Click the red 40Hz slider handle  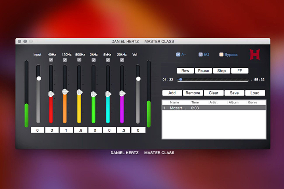click(51, 94)
